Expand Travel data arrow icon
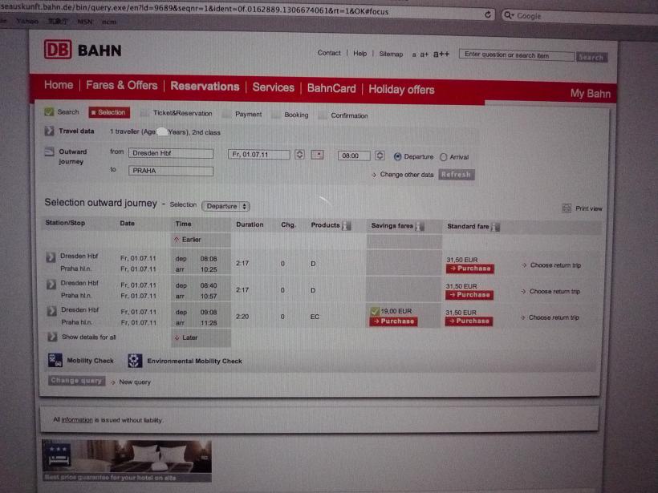This screenshot has width=658, height=493. click(x=49, y=131)
